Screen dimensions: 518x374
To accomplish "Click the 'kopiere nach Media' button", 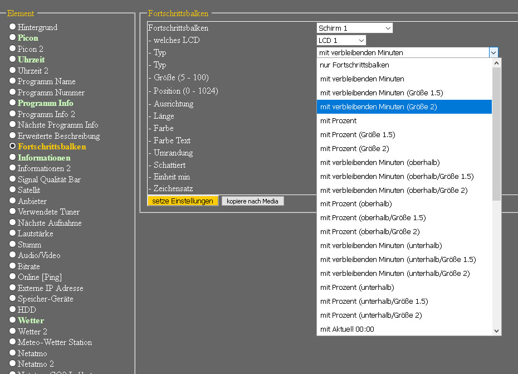I will [252, 201].
